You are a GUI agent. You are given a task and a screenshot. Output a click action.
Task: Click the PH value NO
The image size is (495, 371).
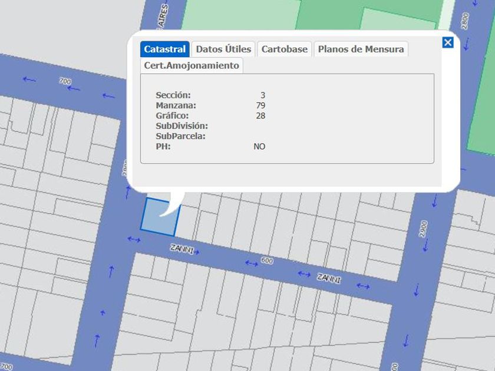pos(259,147)
